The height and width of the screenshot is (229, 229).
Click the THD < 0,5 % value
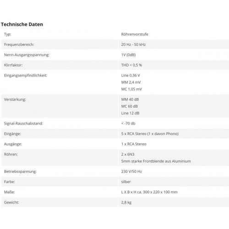click(x=131, y=65)
